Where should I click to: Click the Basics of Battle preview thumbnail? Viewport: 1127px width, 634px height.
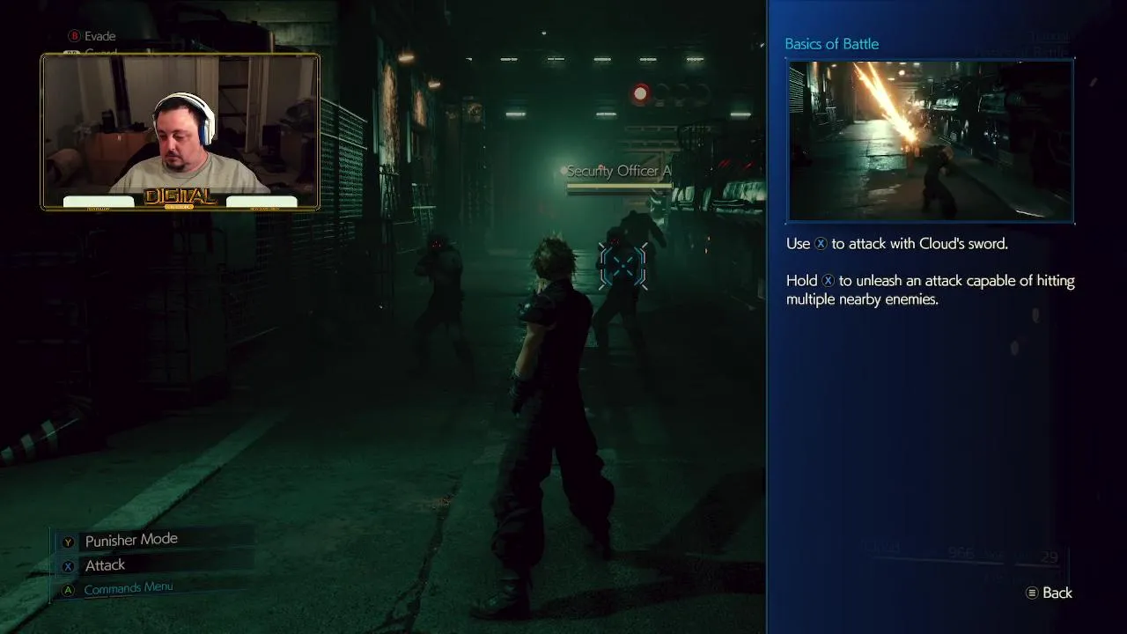931,141
